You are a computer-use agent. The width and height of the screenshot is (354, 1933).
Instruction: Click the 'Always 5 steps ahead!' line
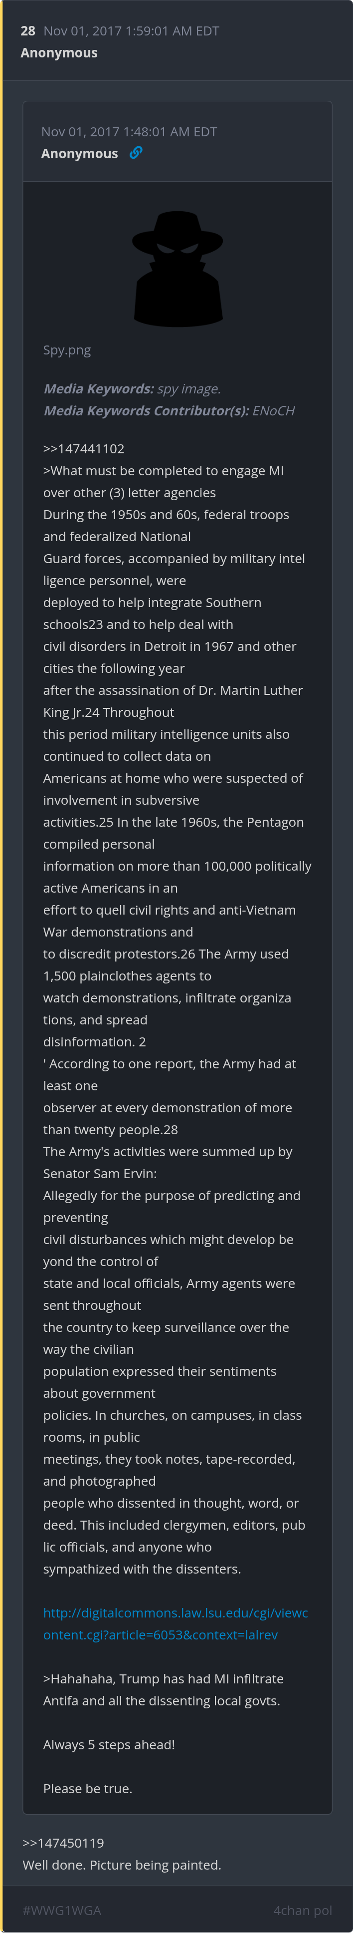(109, 1745)
